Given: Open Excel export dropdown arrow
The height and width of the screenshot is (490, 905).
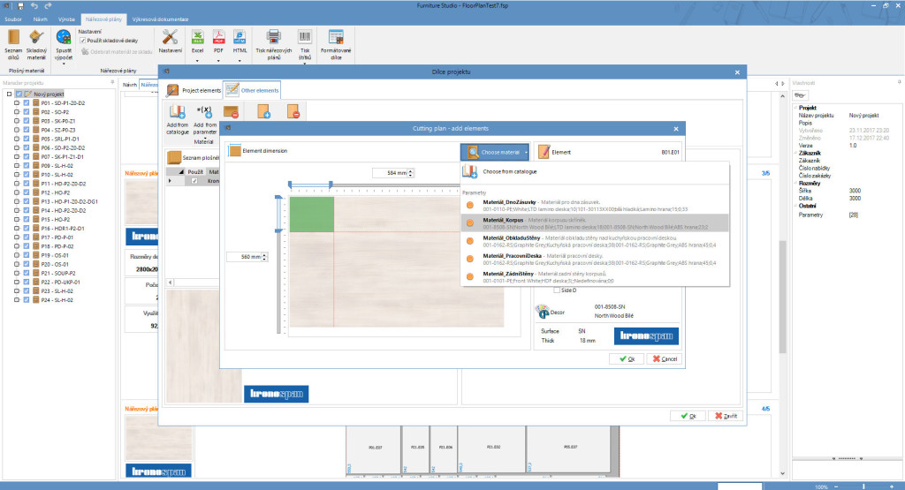Looking at the screenshot, I should [197, 60].
